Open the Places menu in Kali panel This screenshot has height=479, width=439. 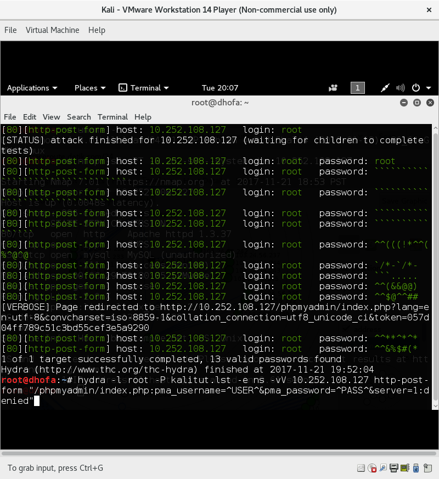[90, 88]
